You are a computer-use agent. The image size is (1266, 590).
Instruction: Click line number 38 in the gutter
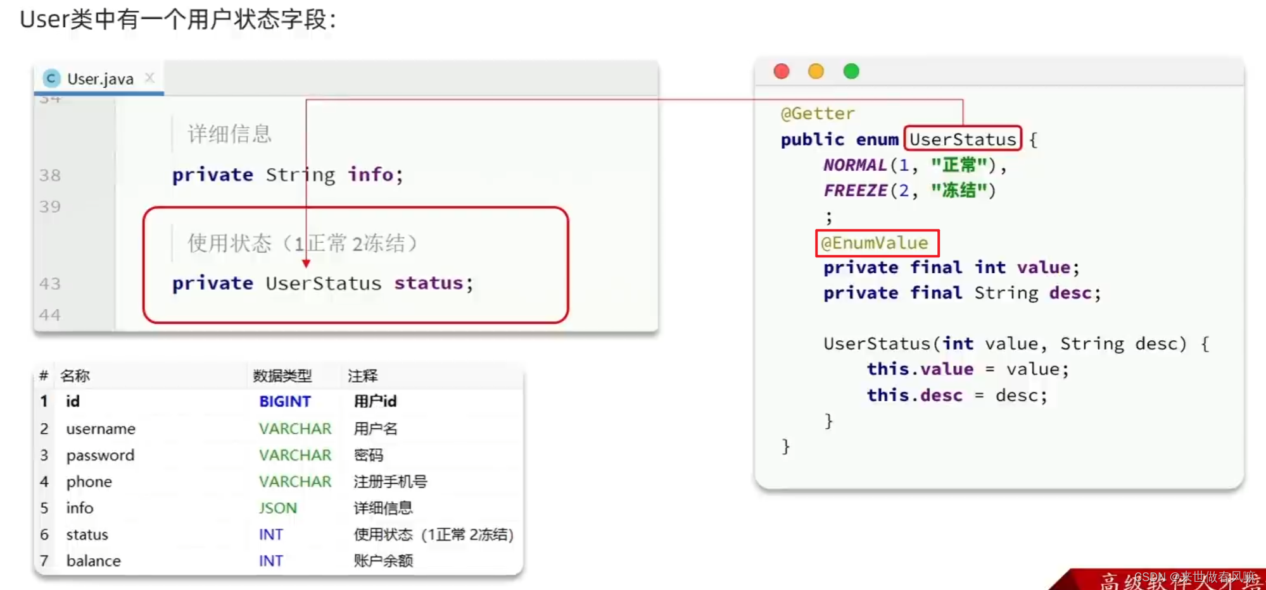[x=50, y=175]
